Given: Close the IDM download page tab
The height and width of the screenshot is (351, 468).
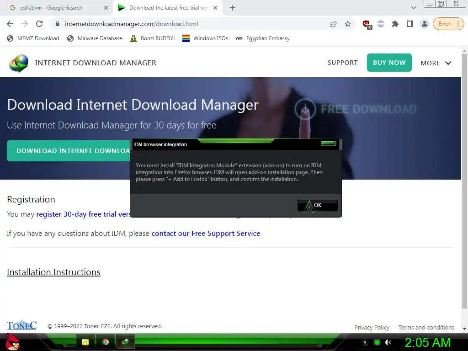Looking at the screenshot, I should click(x=215, y=8).
